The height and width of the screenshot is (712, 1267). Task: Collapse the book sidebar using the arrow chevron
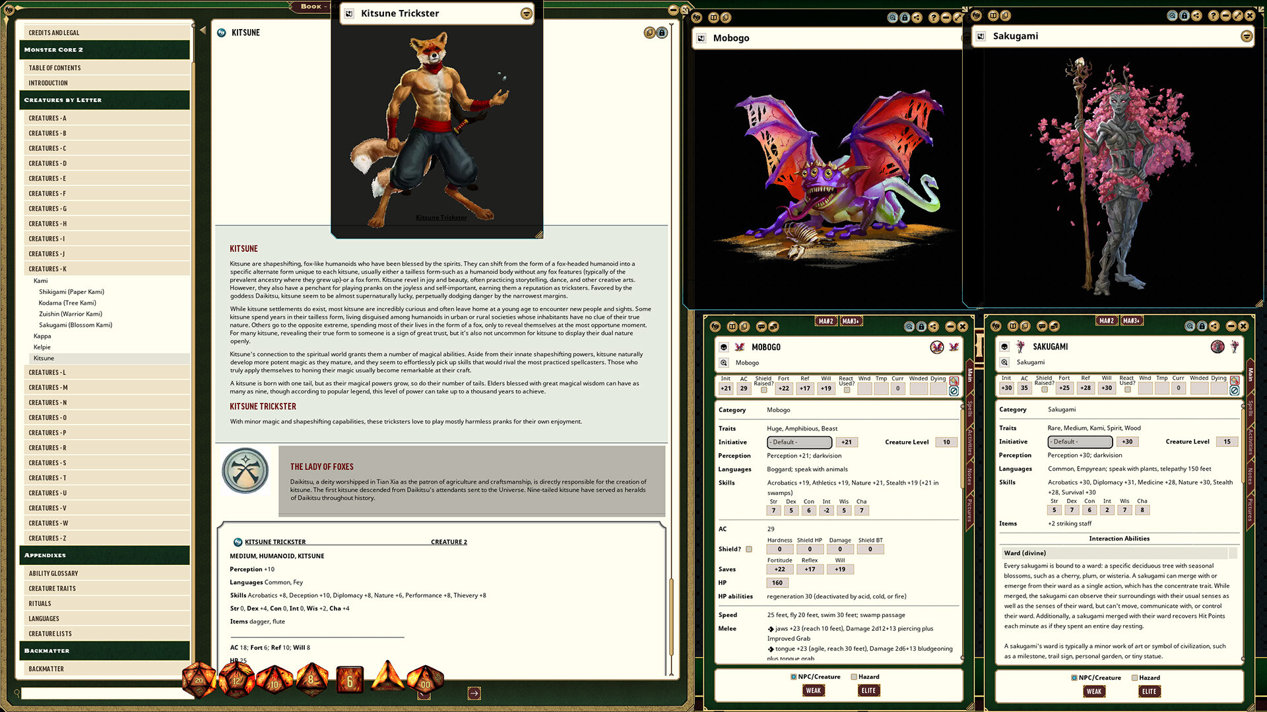pyautogui.click(x=203, y=29)
